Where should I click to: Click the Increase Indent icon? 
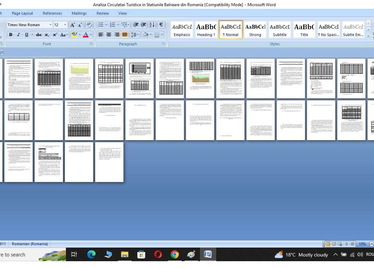[x=143, y=25]
